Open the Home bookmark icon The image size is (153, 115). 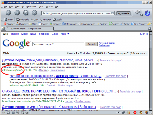tap(9, 19)
